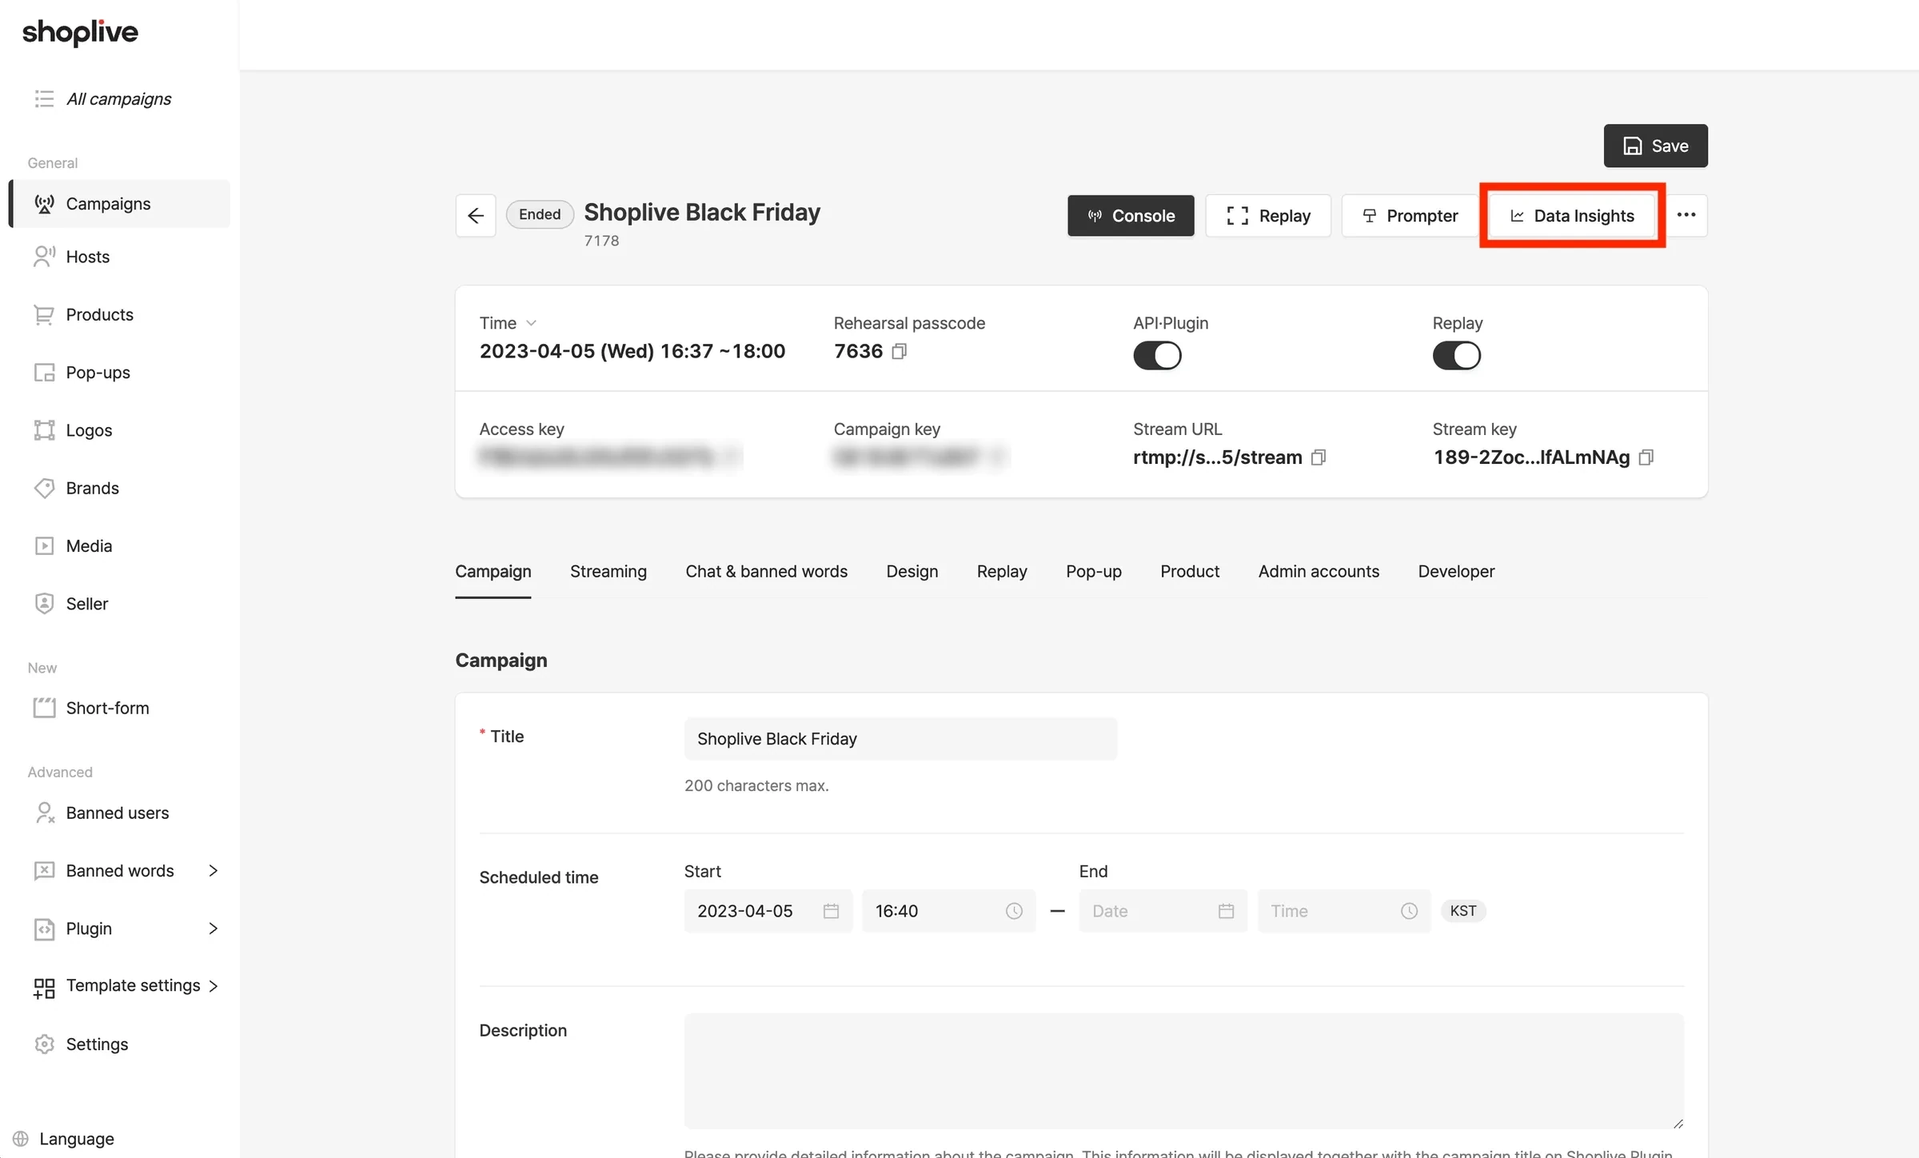
Task: Switch to Chat & banned words tab
Action: point(766,572)
